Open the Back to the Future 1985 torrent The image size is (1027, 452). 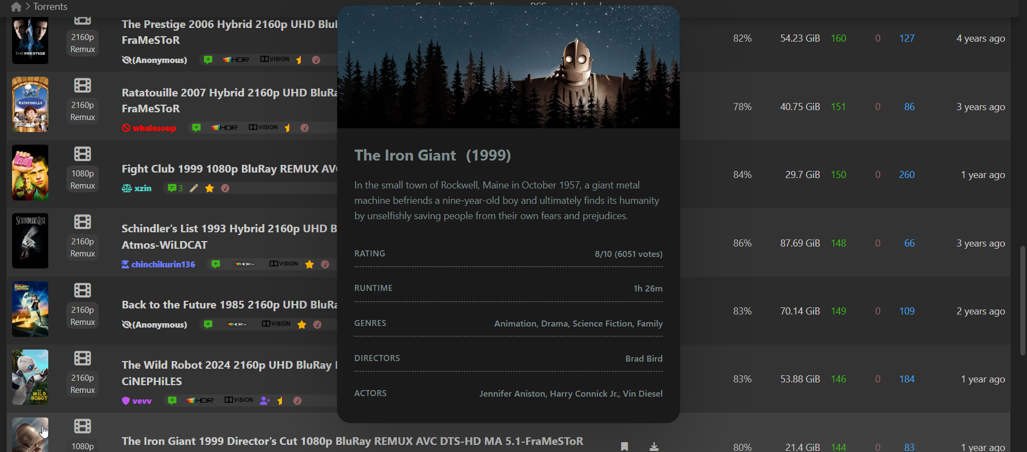coord(229,305)
